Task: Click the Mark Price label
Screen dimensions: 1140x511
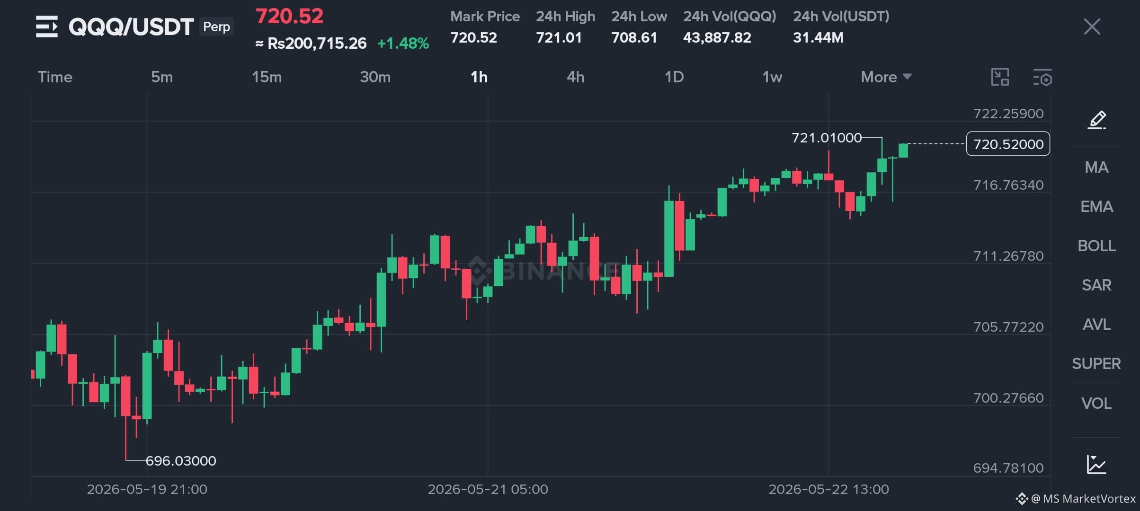Action: pos(485,17)
